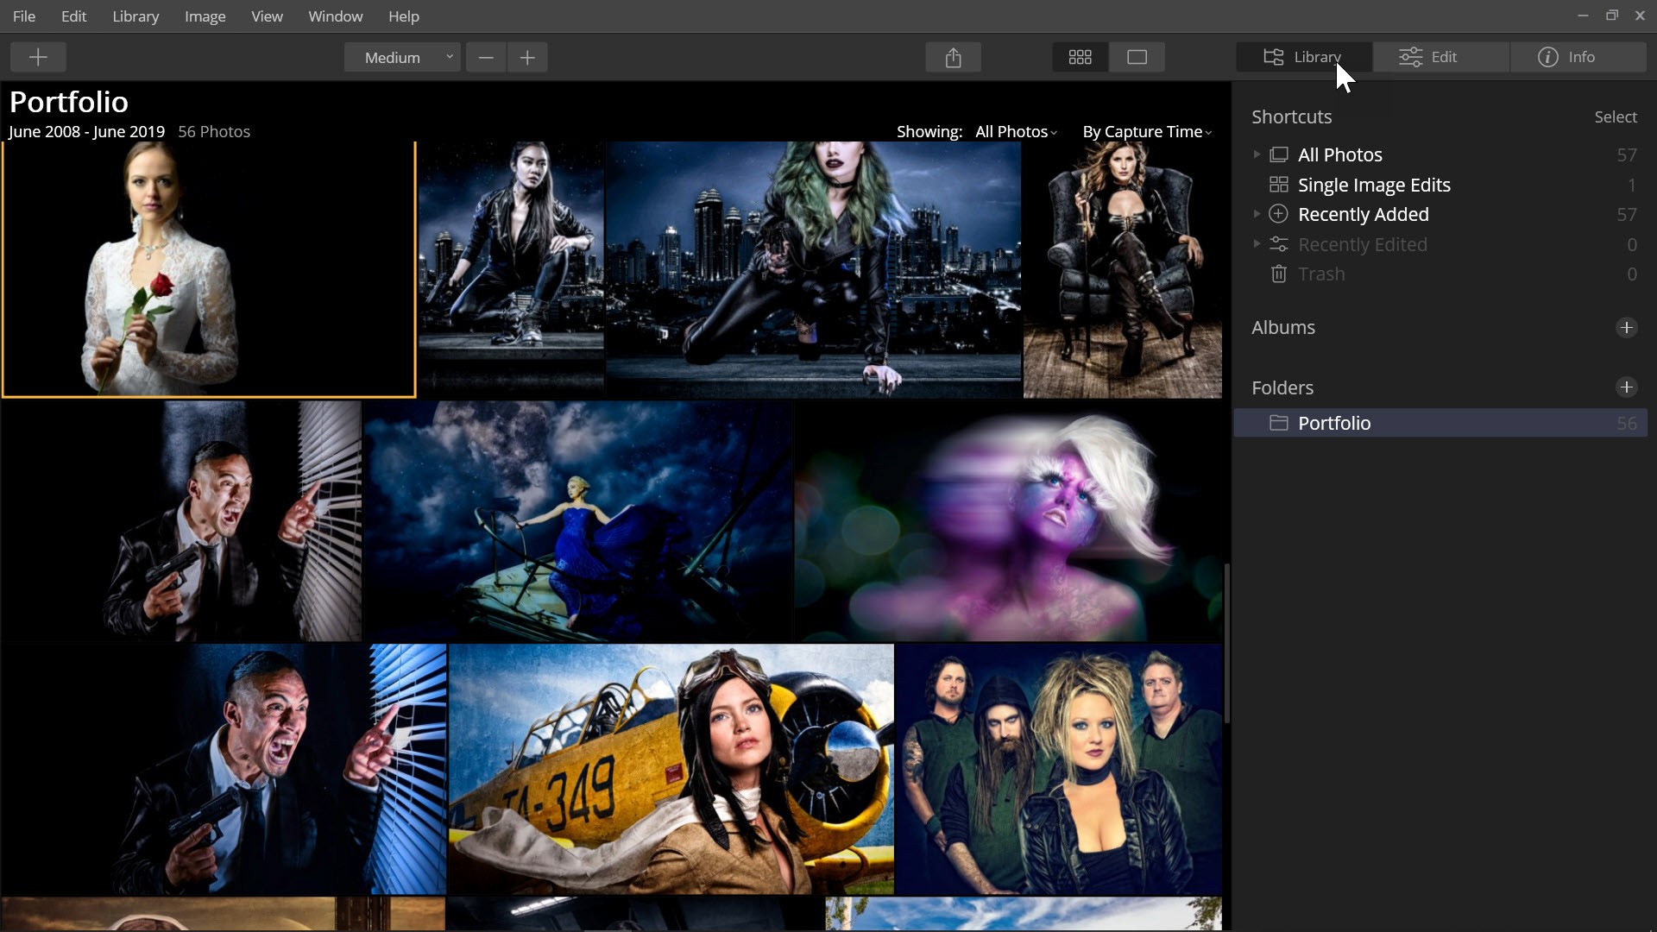Screen dimensions: 1657x932
Task: Switch to single image view
Action: [1137, 57]
